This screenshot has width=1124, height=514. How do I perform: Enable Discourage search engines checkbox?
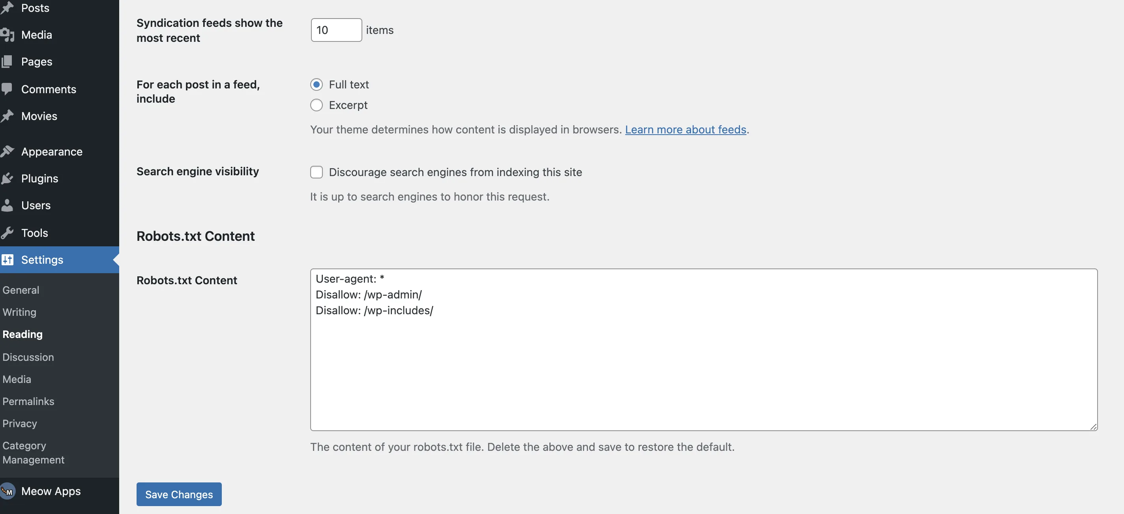pyautogui.click(x=317, y=173)
